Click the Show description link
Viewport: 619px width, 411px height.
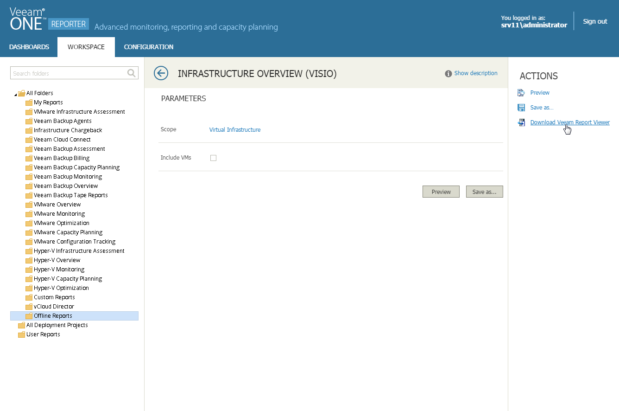coord(476,73)
